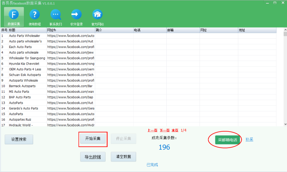Select row 'MS Auto Parts'

(x=138, y=91)
